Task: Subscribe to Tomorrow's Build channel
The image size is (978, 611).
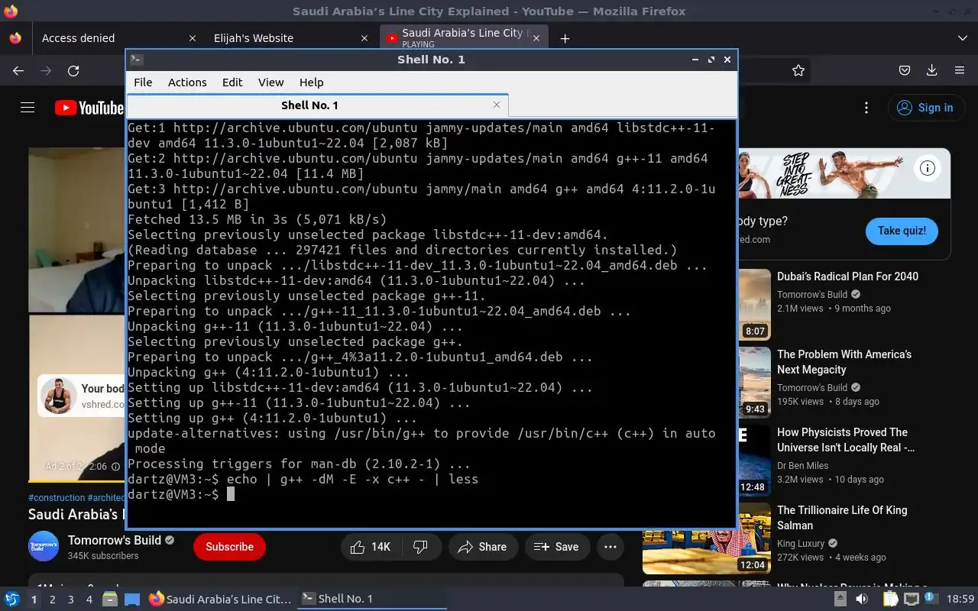Action: point(229,547)
